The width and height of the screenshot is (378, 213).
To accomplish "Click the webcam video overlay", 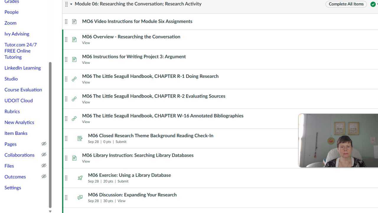I will [x=338, y=141].
